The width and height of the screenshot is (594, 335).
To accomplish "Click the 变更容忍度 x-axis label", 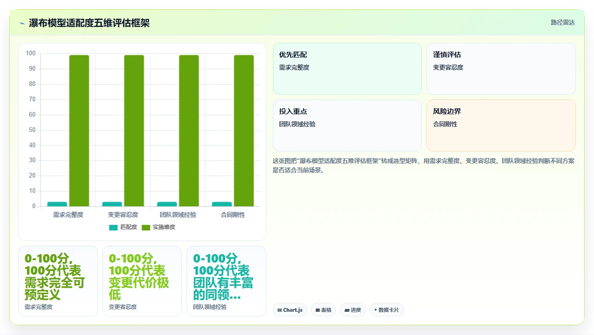I will point(123,215).
